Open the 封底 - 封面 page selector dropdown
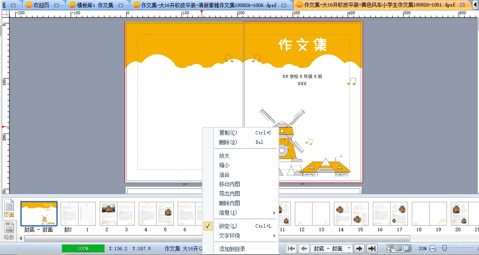This screenshot has height=255, width=479. pyautogui.click(x=349, y=249)
